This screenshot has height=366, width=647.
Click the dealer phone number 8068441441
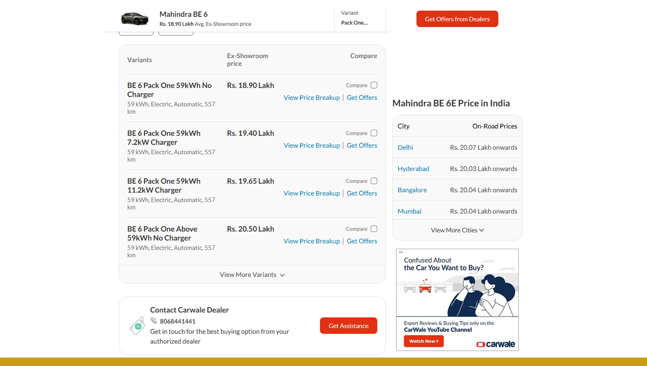[x=178, y=321]
